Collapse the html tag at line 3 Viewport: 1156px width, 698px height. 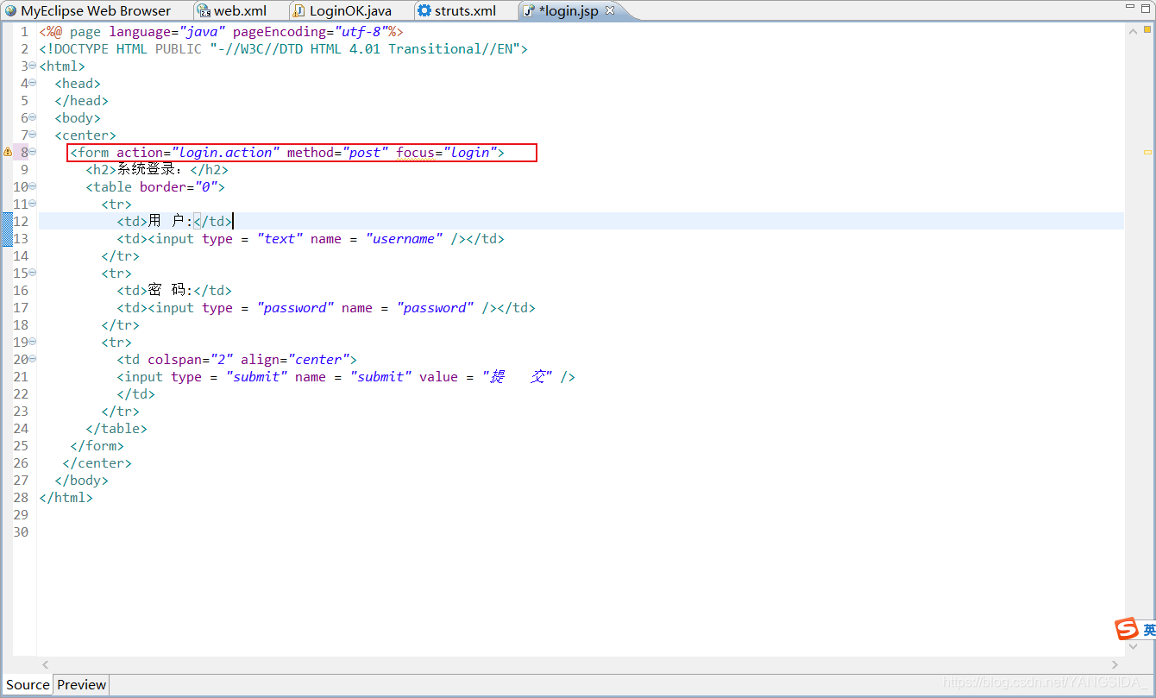click(32, 66)
